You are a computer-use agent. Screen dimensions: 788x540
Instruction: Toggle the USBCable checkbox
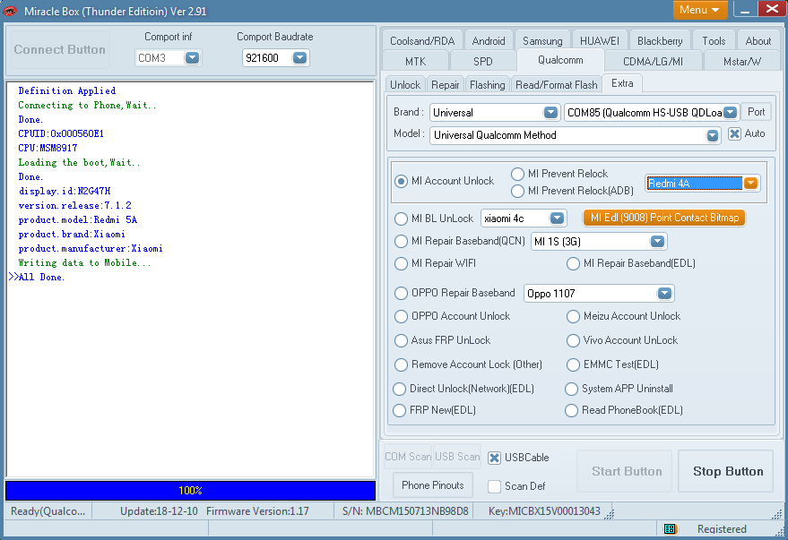[495, 458]
